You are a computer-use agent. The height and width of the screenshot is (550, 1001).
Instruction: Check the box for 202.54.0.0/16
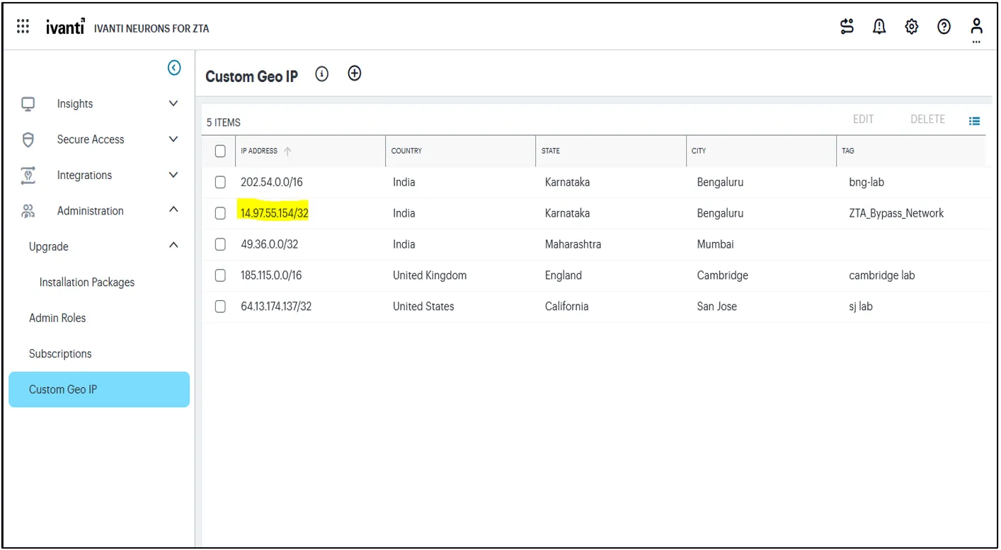click(220, 182)
